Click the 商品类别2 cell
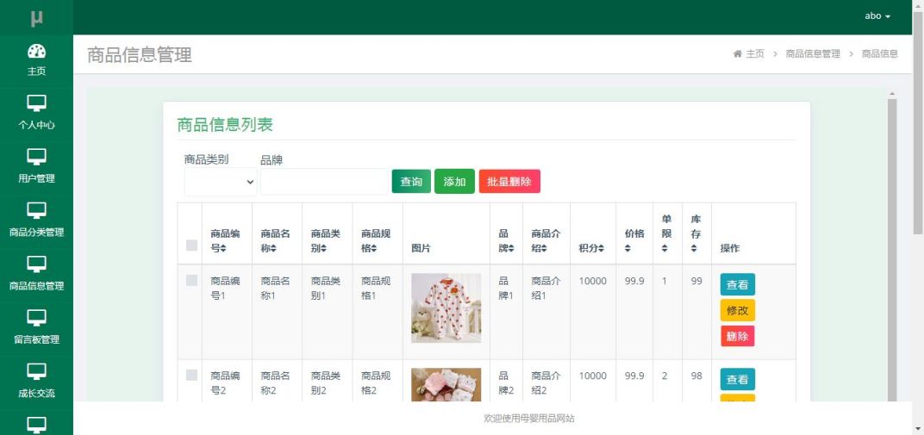 [x=326, y=382]
